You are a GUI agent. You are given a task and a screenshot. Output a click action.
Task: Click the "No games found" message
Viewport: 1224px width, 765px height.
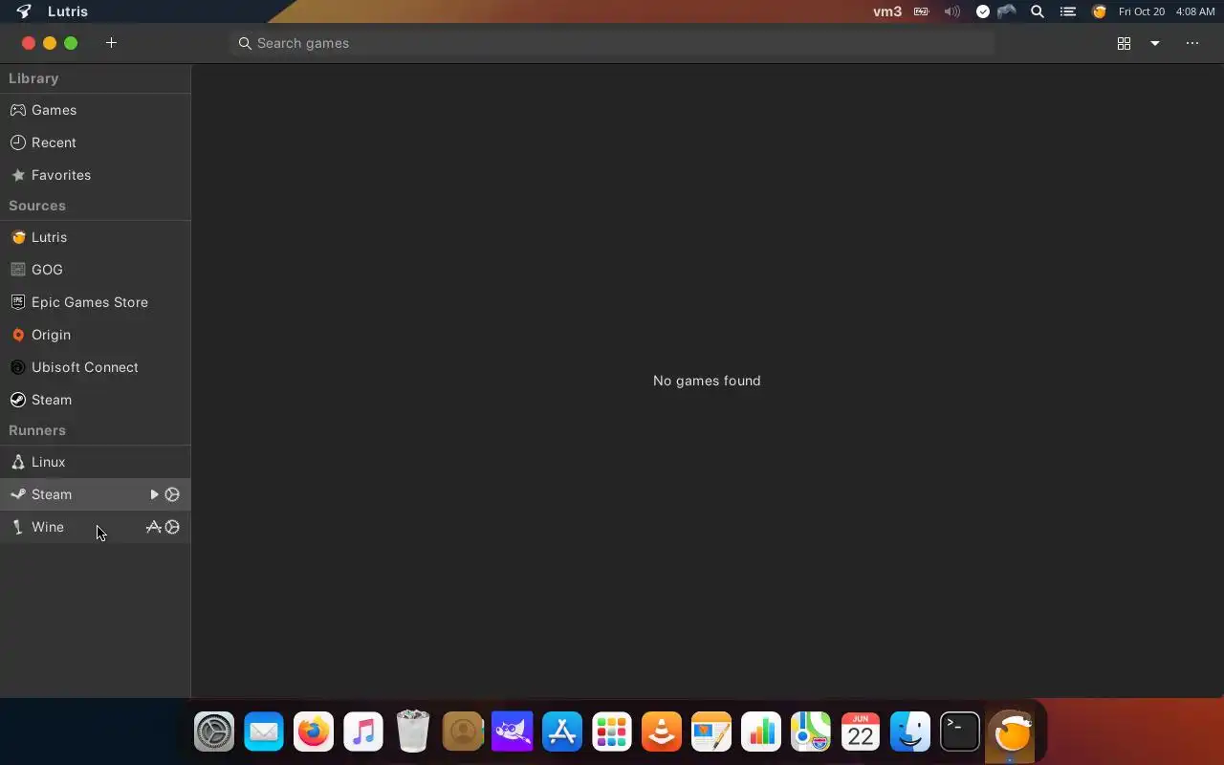[x=707, y=381]
